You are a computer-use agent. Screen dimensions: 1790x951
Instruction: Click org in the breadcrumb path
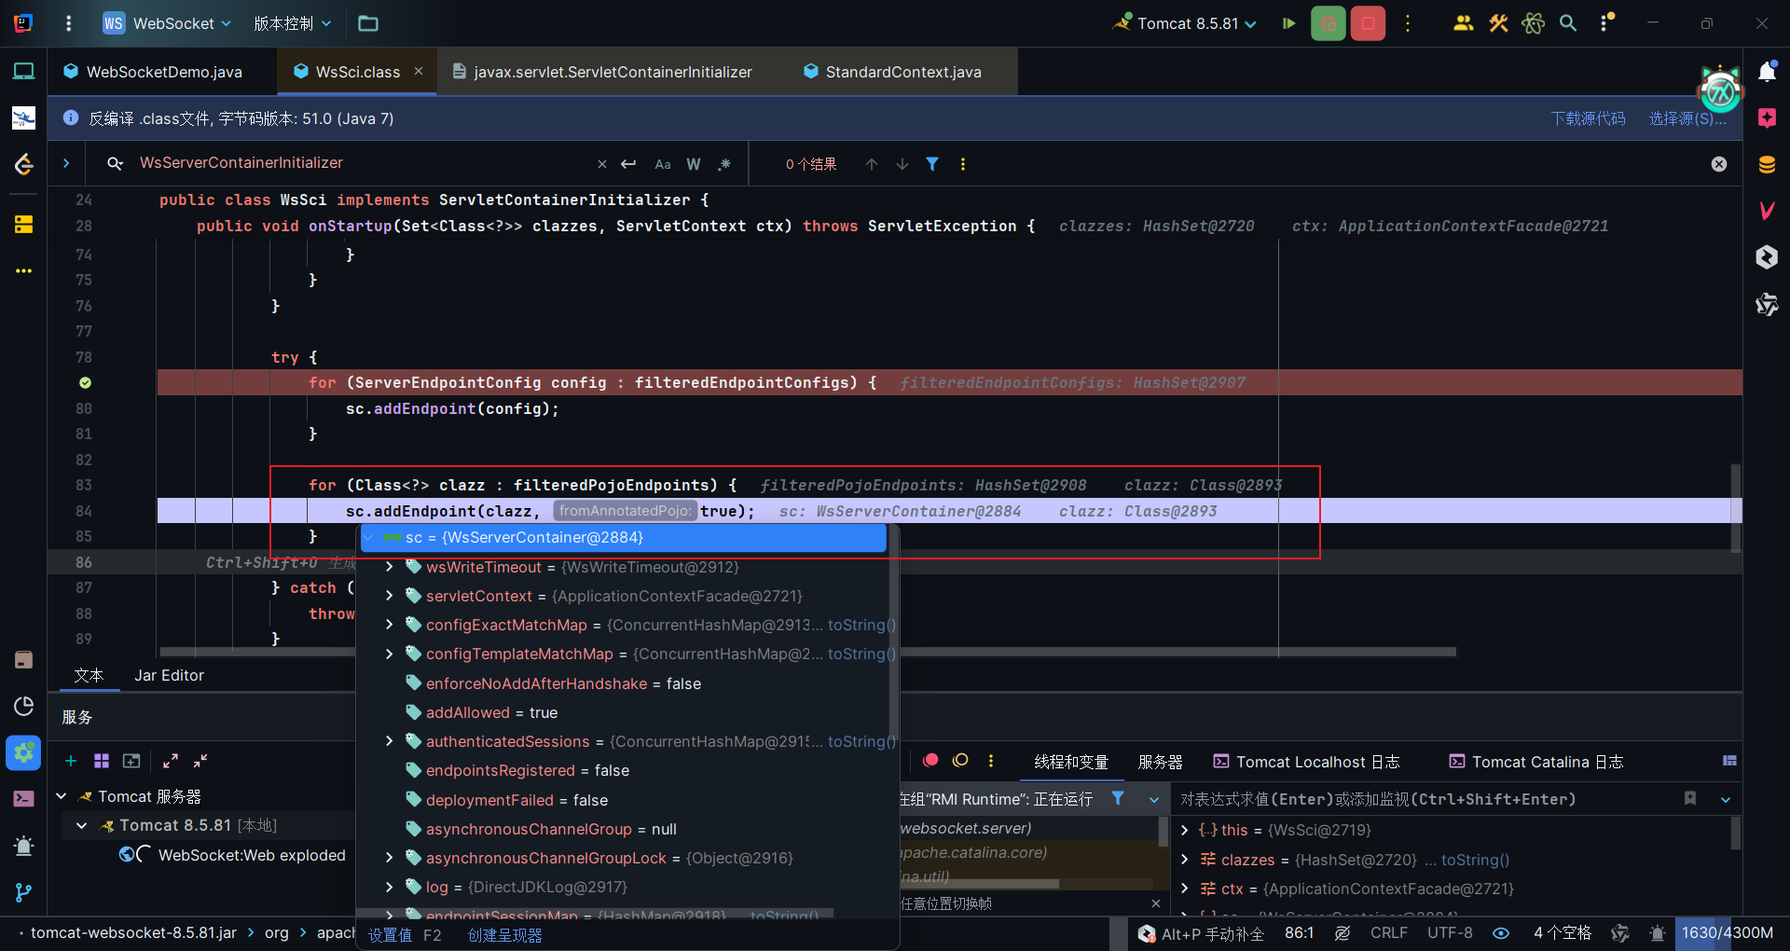pos(277,933)
